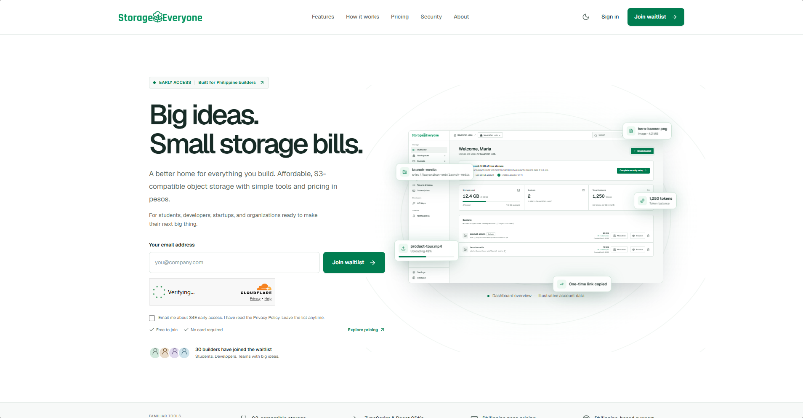Open the Security nav item
The height and width of the screenshot is (418, 803).
pos(431,17)
